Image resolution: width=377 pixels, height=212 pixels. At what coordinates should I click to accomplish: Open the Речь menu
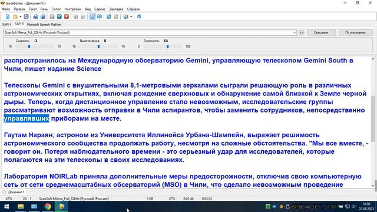click(x=44, y=9)
